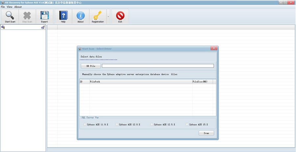Close the Select Driver dialog
The image size is (296, 152).
[214, 48]
